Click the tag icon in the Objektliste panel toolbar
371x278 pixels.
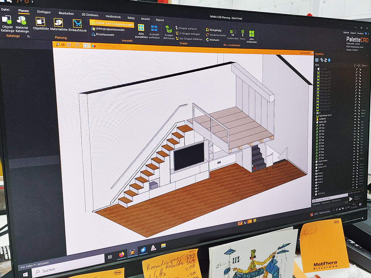[x=322, y=60]
